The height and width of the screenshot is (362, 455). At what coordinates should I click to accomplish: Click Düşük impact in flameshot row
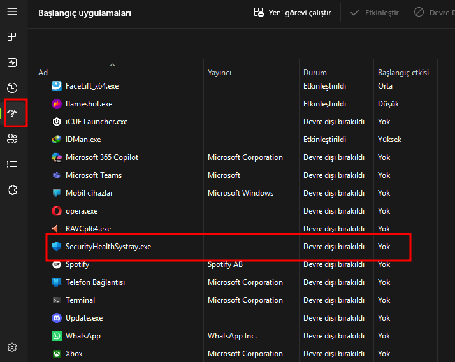pyautogui.click(x=388, y=104)
